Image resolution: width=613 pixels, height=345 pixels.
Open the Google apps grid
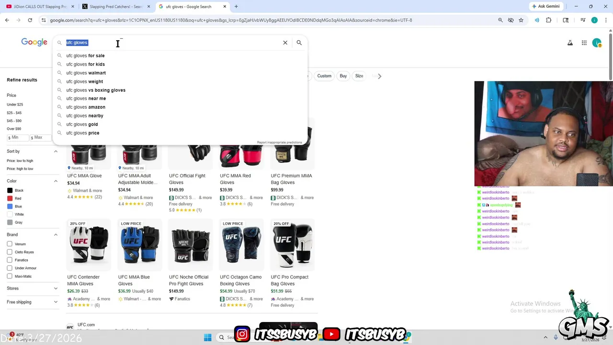point(584,43)
